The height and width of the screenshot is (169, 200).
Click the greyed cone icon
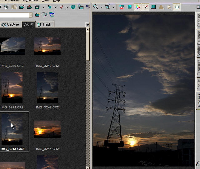tap(161, 7)
